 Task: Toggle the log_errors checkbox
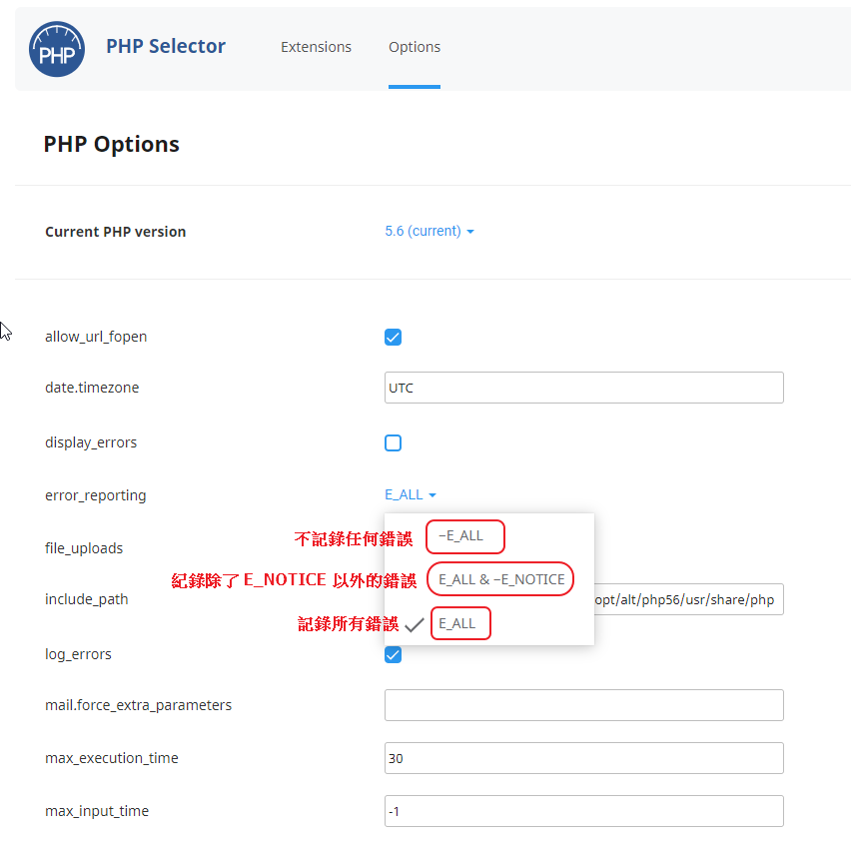click(x=394, y=654)
